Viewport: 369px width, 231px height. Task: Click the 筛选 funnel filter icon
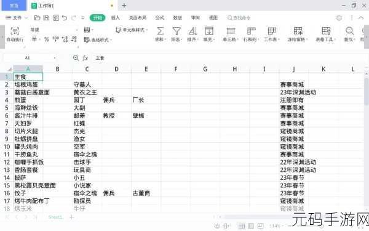[x=177, y=31]
